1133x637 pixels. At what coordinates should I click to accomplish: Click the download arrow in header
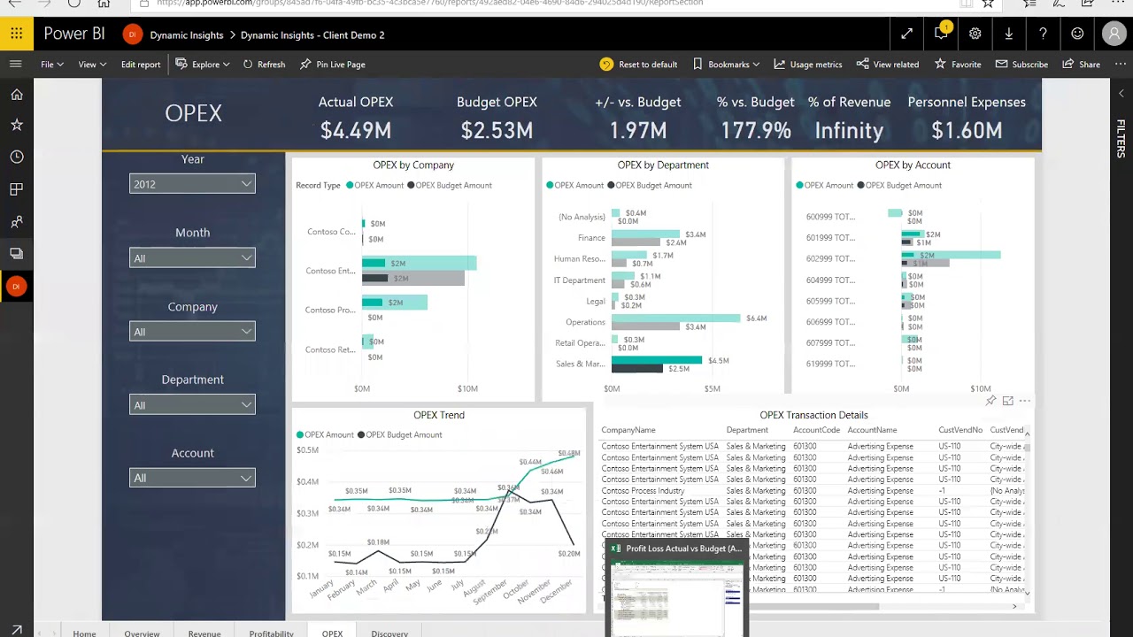(x=1009, y=35)
